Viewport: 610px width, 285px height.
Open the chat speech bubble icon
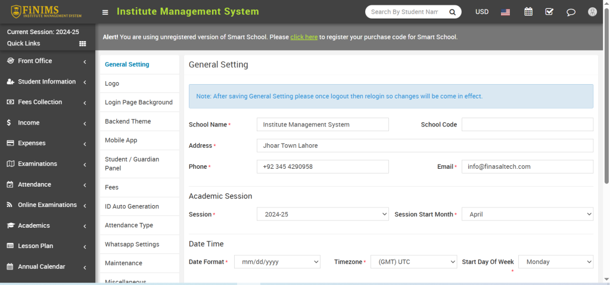pos(571,12)
